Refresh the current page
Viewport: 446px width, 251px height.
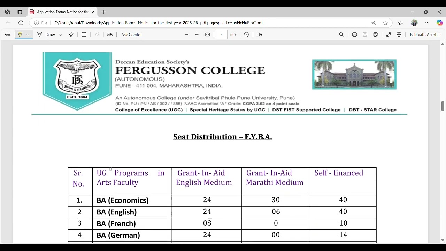21,23
